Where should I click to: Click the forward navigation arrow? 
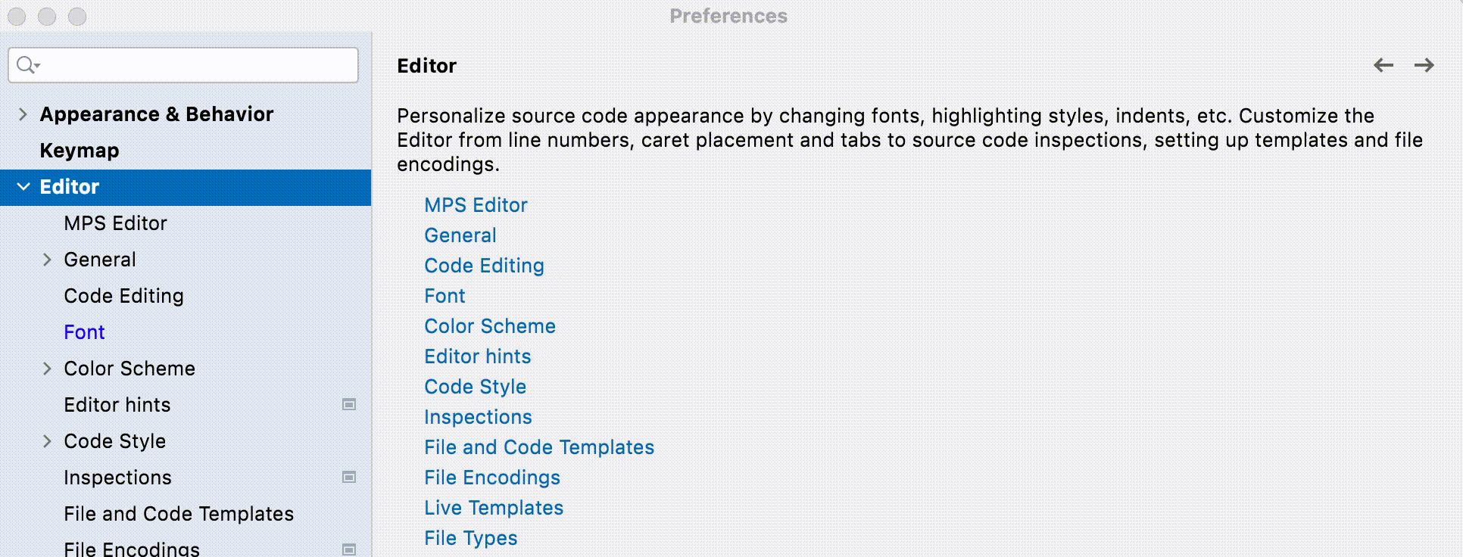click(x=1424, y=66)
